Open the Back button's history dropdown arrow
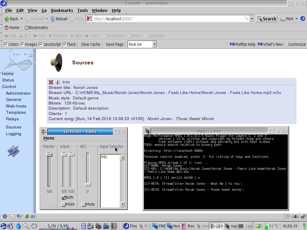The image size is (307, 230). (21, 19)
